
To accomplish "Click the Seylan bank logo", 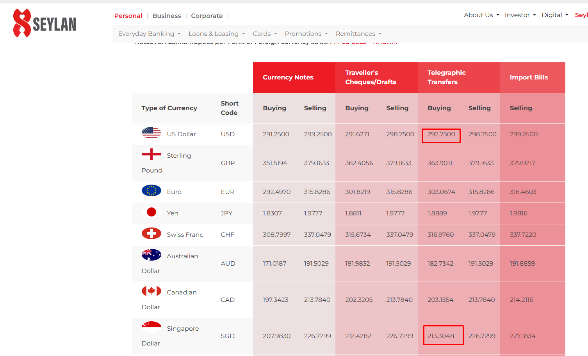I will pyautogui.click(x=45, y=23).
